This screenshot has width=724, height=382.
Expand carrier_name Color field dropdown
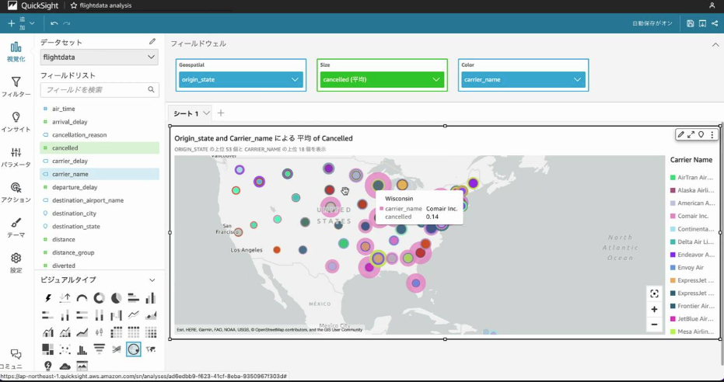(577, 80)
